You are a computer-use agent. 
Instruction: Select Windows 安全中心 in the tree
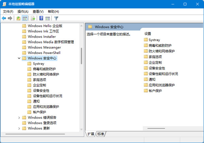click(39, 58)
